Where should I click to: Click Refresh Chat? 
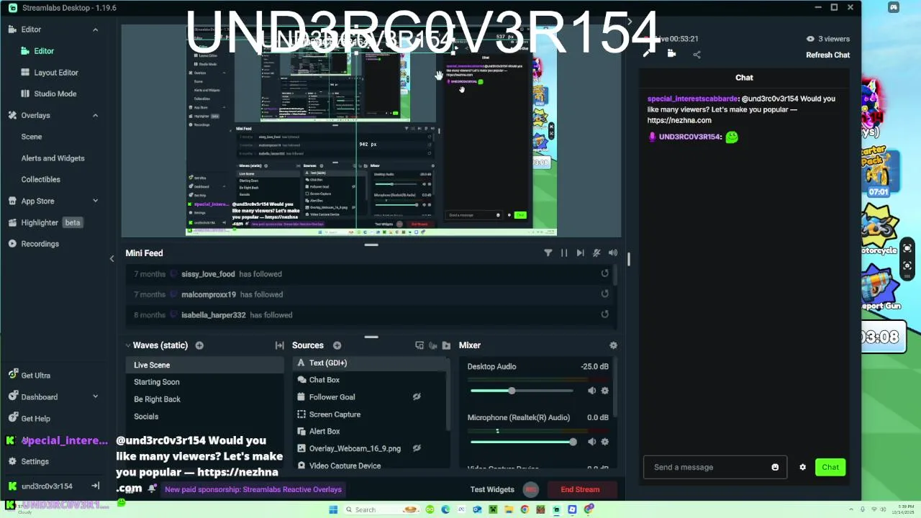(827, 55)
